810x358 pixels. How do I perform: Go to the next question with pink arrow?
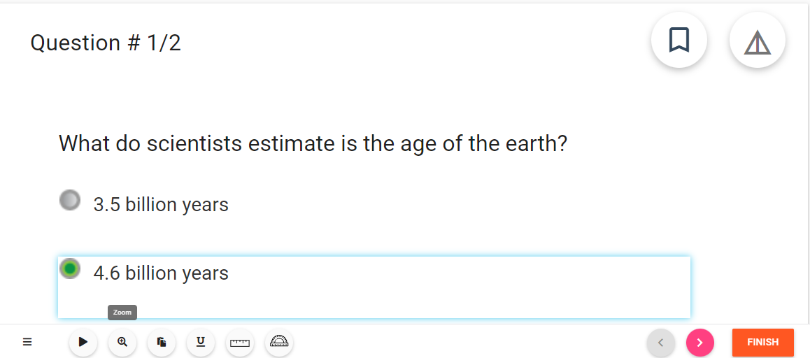(700, 343)
